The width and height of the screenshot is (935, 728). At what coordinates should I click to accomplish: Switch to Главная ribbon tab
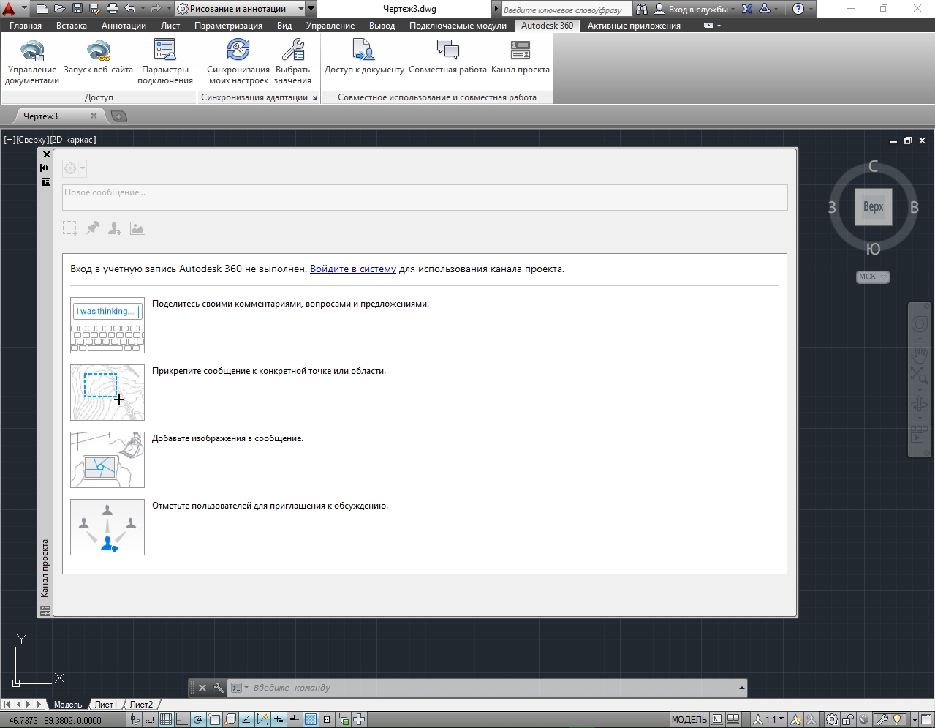[26, 26]
